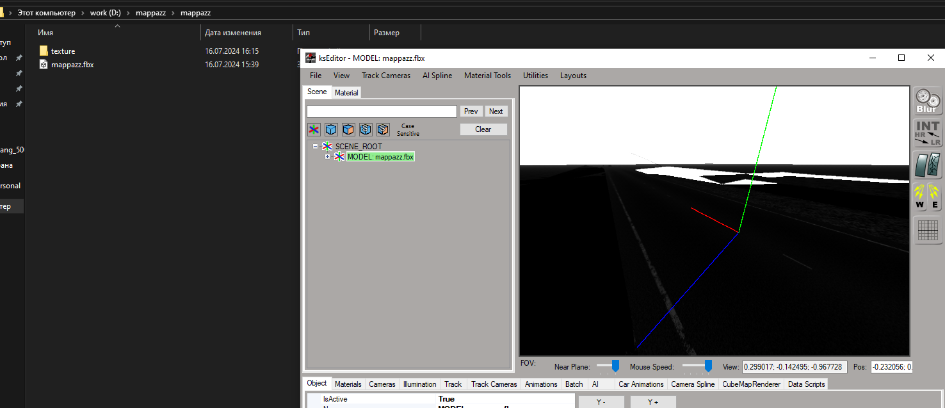
Task: Toggle the dummy axis node filter icon
Action: pos(314,129)
